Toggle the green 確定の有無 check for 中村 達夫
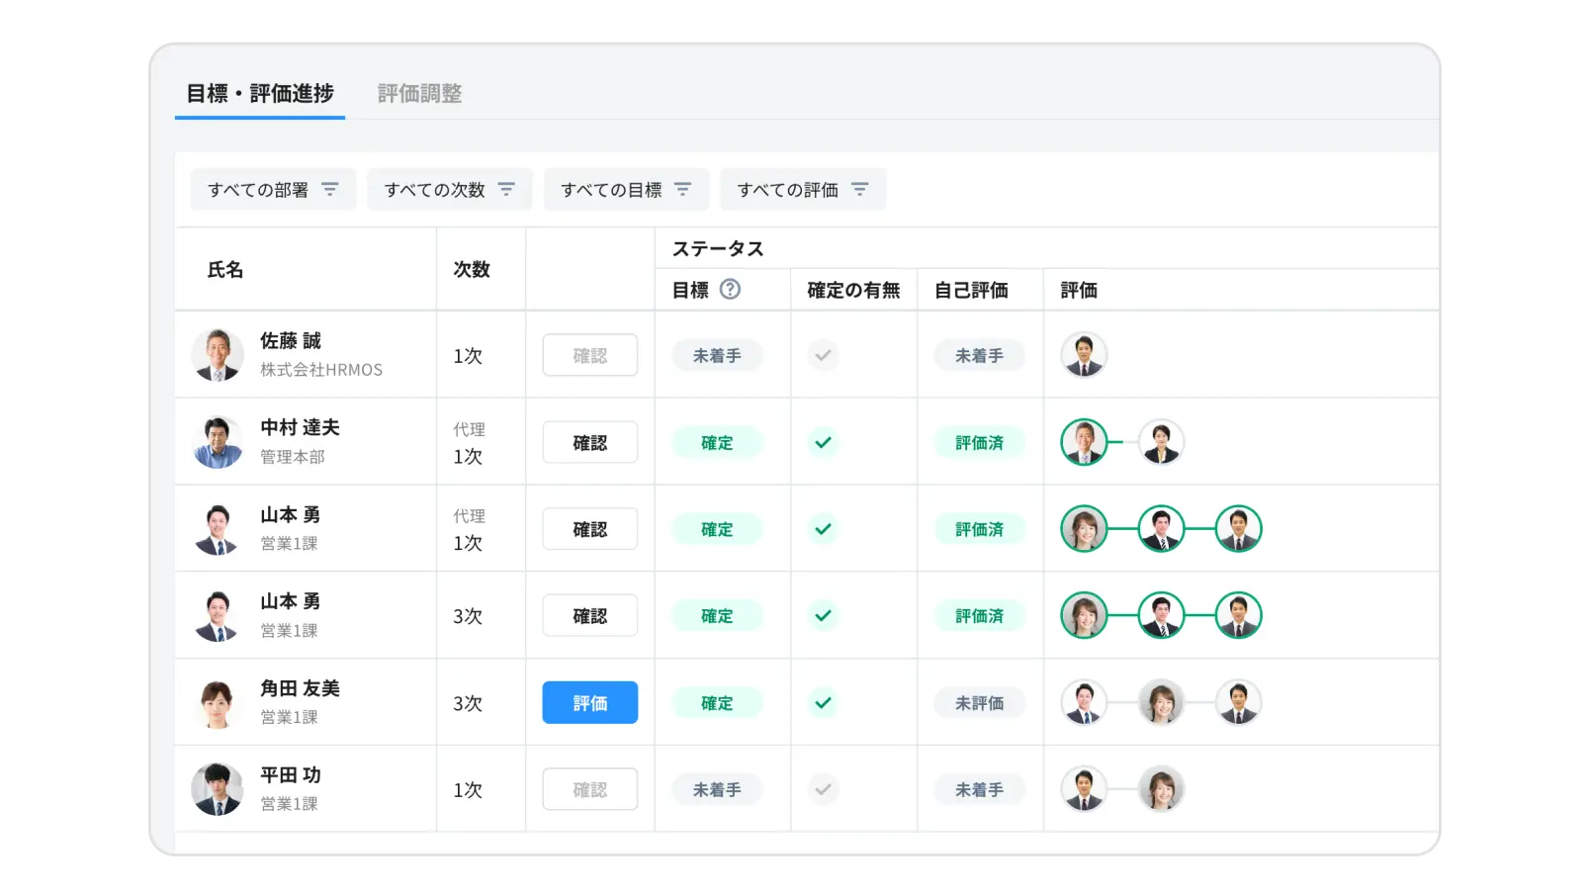This screenshot has width=1590, height=895. (822, 442)
